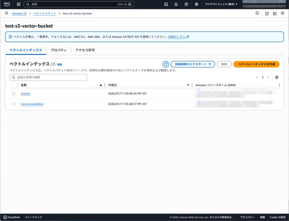Image resolution: width=289 pixels, height=221 pixels.
Task: Click the CloudShell icon in footer
Action: point(5,217)
